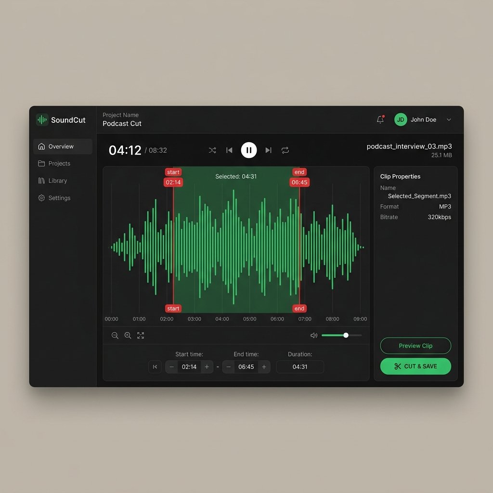Click the Selected: 04:31 label
The width and height of the screenshot is (493, 493).
(x=236, y=177)
